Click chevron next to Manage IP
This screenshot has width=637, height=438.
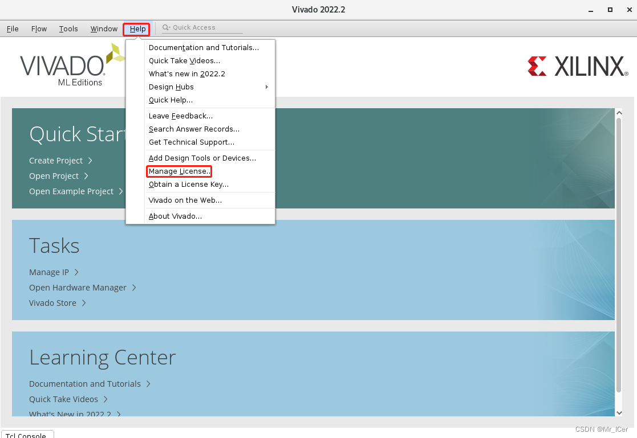(x=76, y=272)
